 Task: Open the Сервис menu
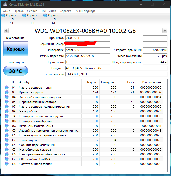[x=32, y=11]
